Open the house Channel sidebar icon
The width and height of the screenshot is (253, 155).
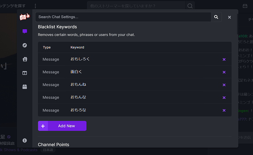25,59
